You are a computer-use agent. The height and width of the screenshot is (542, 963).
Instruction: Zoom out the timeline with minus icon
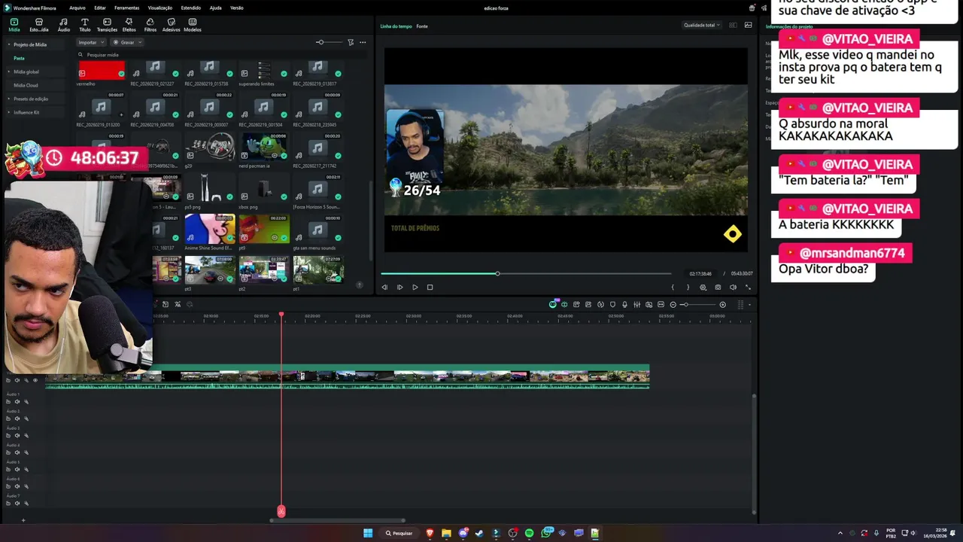tap(673, 304)
